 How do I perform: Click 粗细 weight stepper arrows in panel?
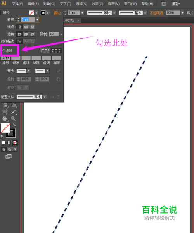coord(18,20)
